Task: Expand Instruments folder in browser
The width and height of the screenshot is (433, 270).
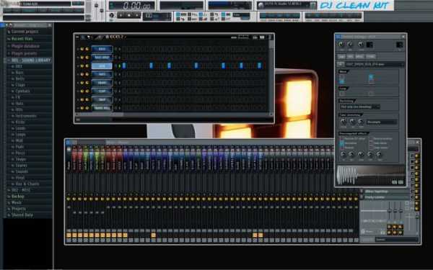Action: point(26,116)
